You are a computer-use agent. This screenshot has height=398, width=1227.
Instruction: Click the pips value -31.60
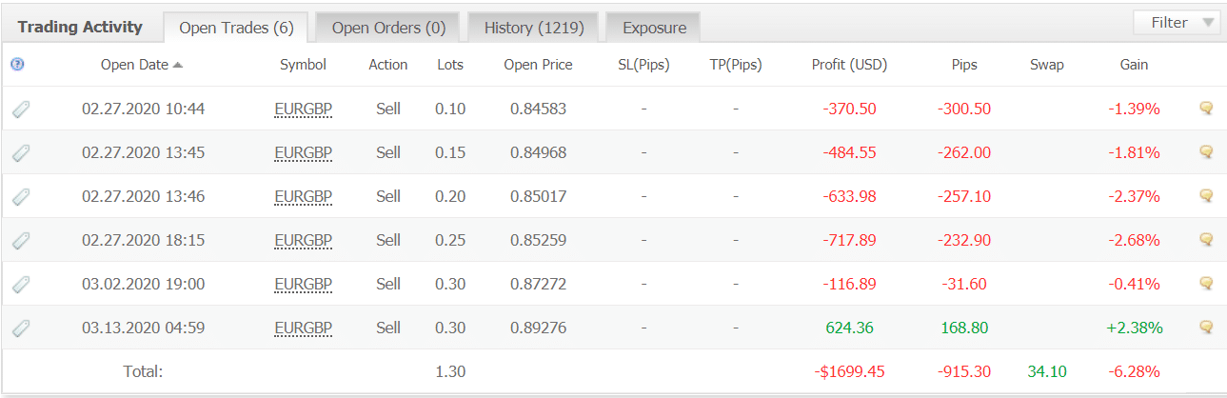pyautogui.click(x=964, y=284)
